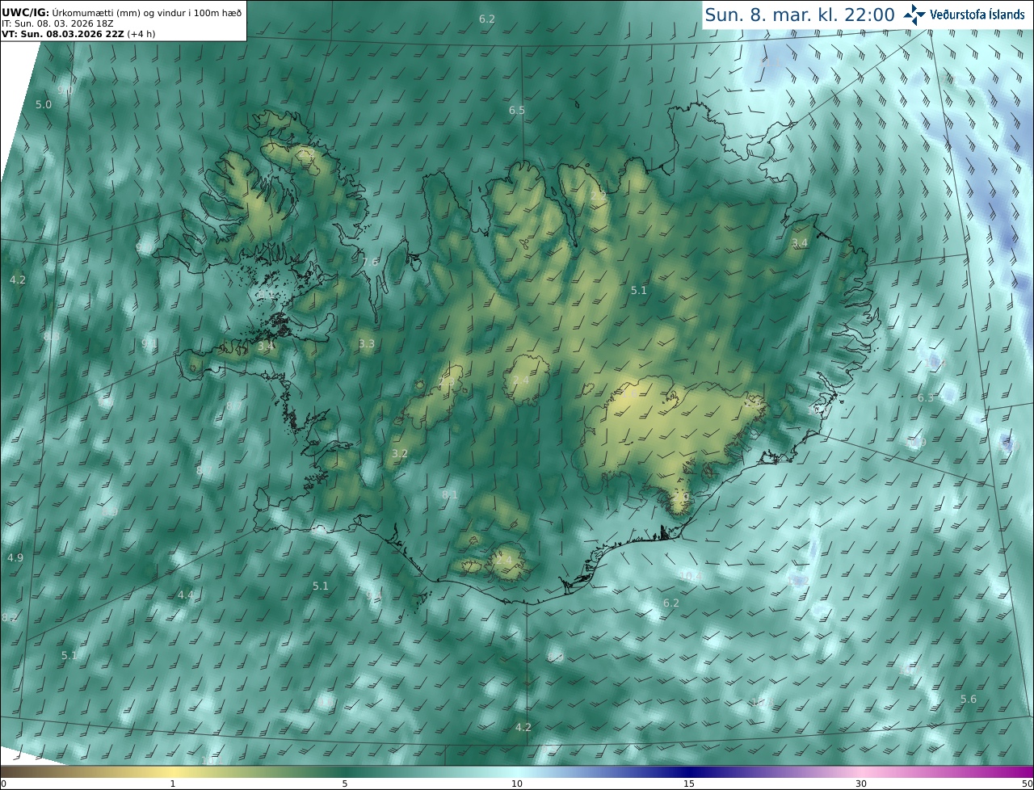Click the 10.4 value label on the map
The width and height of the screenshot is (1034, 790).
(691, 576)
